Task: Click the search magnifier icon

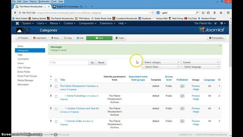Action: click(197, 13)
